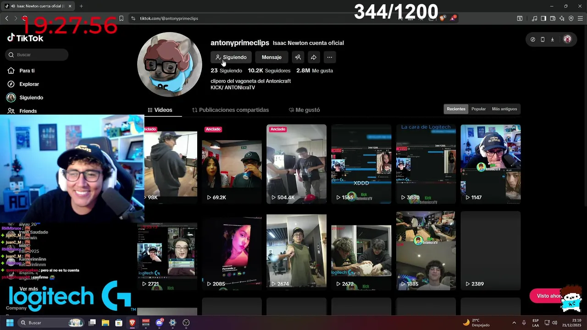Open a new browser tab with plus
This screenshot has width=587, height=330.
pos(81,6)
